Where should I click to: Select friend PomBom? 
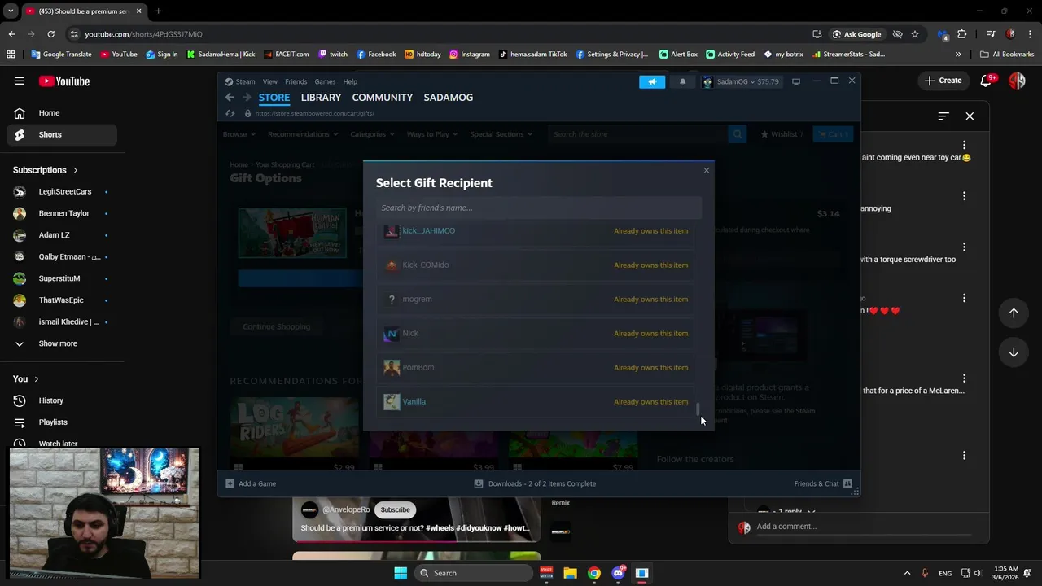pyautogui.click(x=536, y=367)
